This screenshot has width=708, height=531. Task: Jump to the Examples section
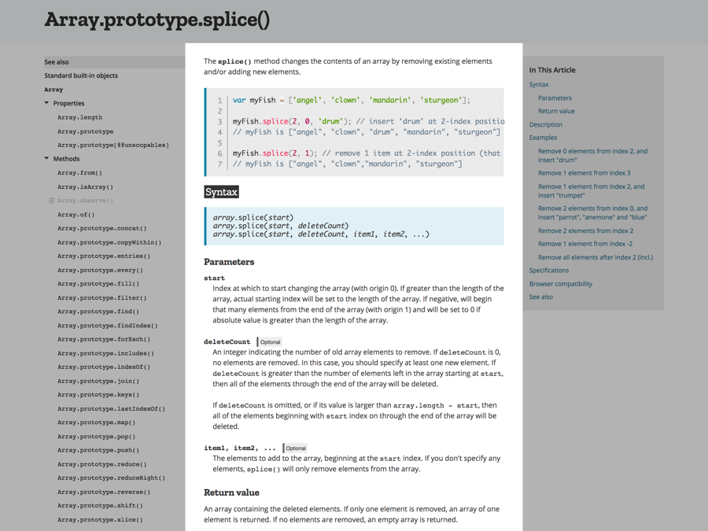tap(542, 138)
